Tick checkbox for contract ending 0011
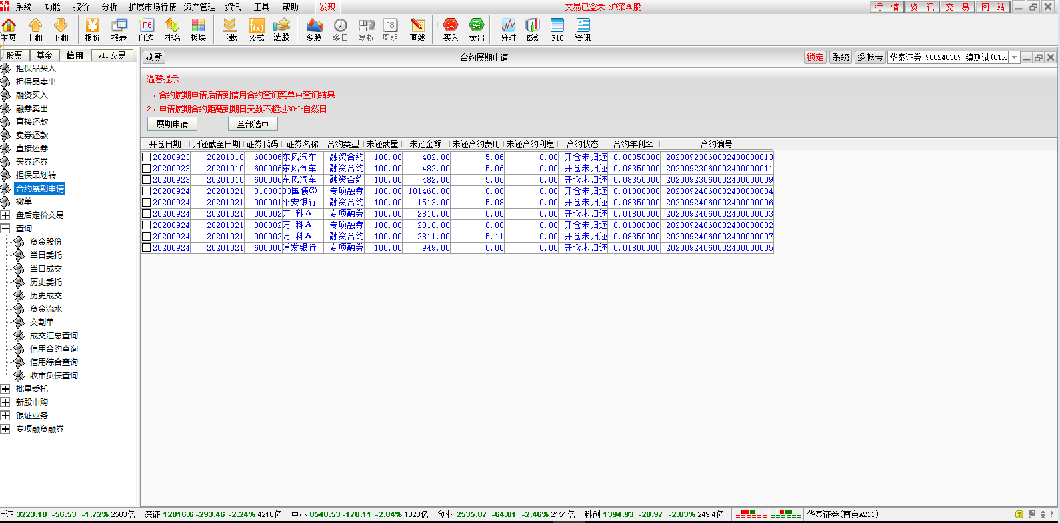 pos(146,169)
